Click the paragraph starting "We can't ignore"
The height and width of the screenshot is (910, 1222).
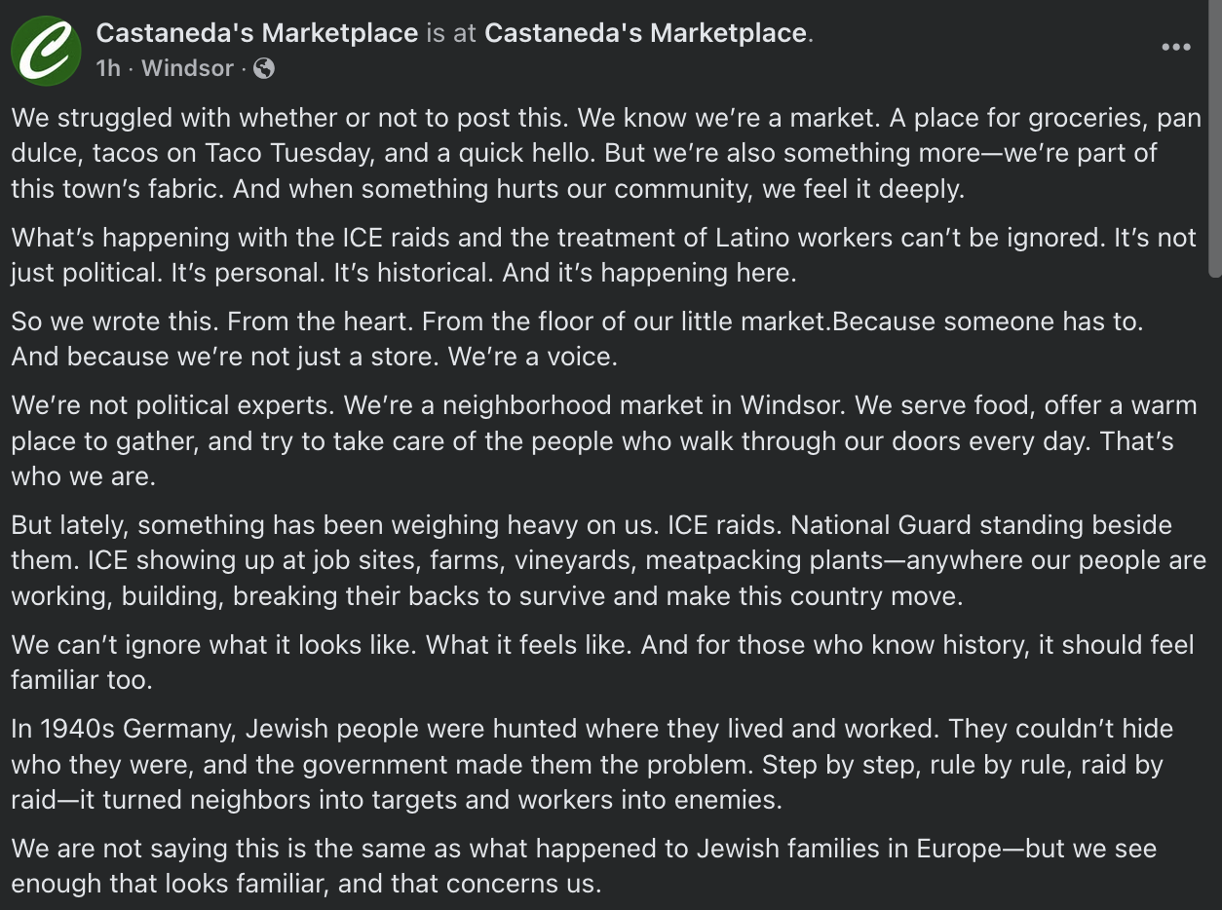(603, 662)
